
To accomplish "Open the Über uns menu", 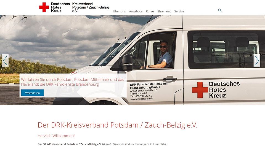I will coord(119,11).
